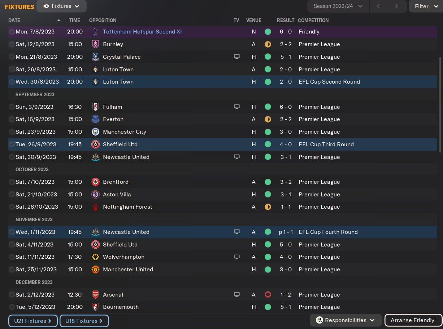Open the U21 Fixtures page

(33, 321)
